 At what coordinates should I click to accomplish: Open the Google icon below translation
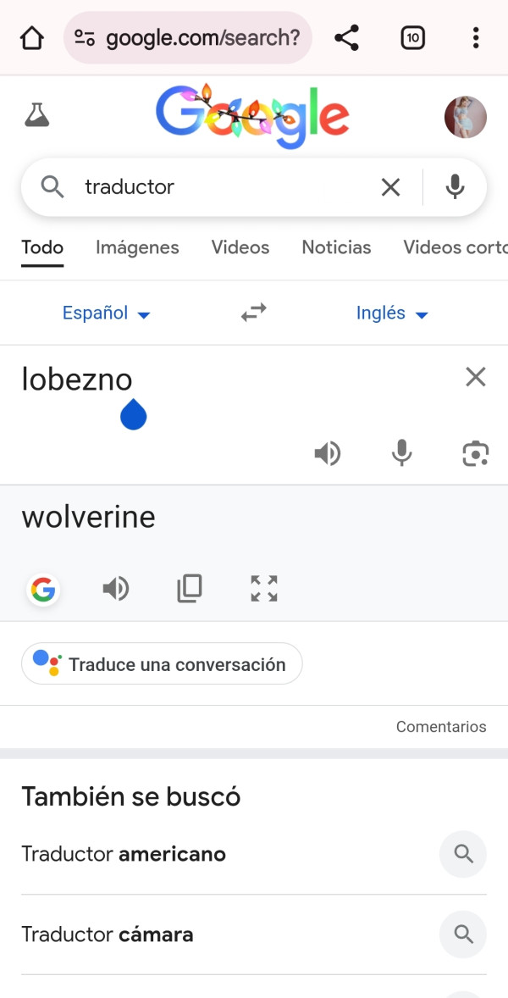tap(43, 589)
